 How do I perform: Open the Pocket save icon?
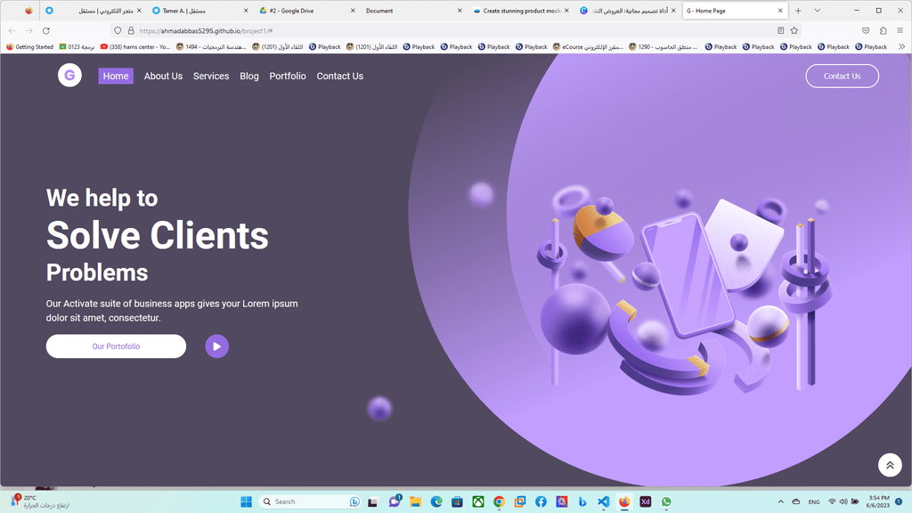coord(866,30)
